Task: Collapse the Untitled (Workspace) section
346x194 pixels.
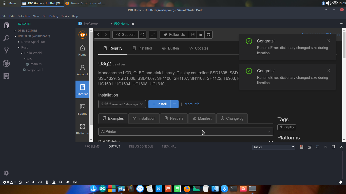Action: click(x=34, y=36)
